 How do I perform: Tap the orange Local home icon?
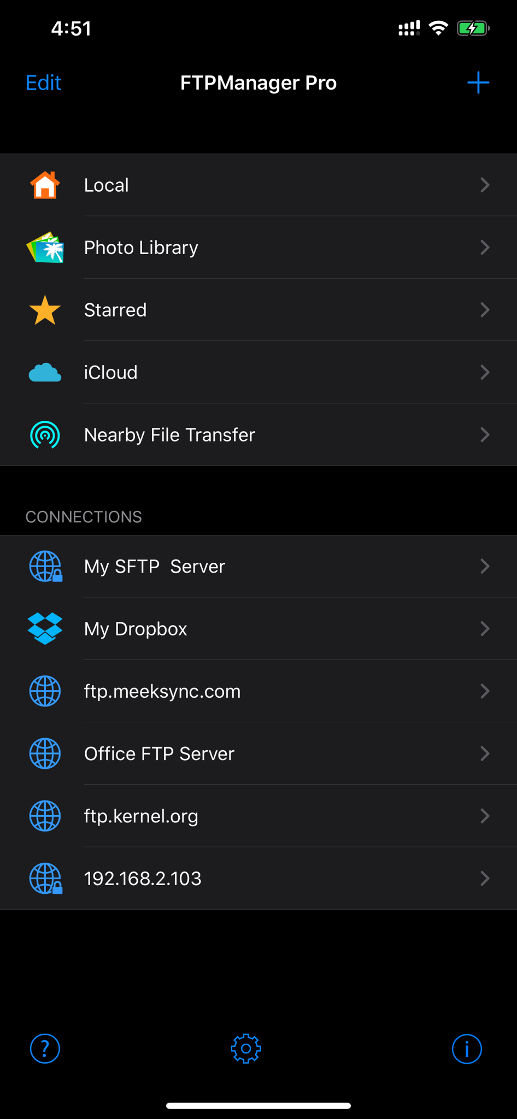pos(45,185)
